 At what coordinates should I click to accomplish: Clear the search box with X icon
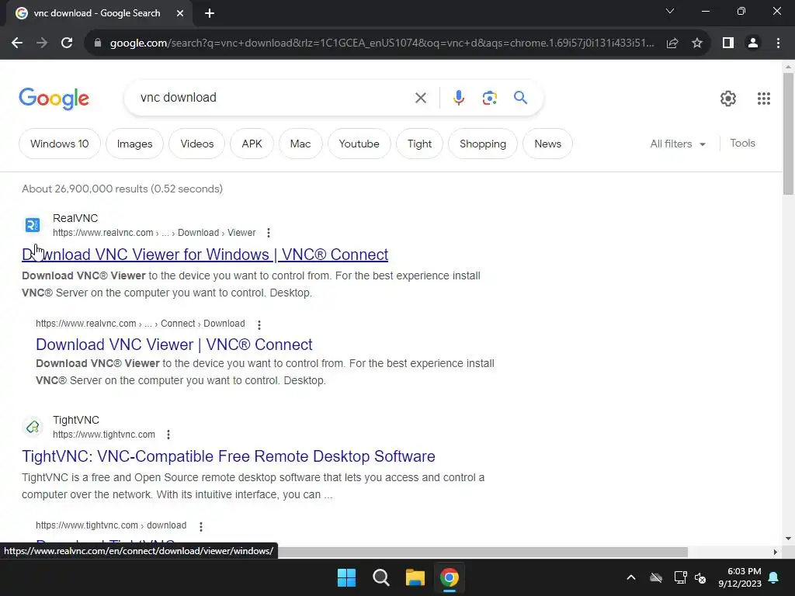[421, 98]
